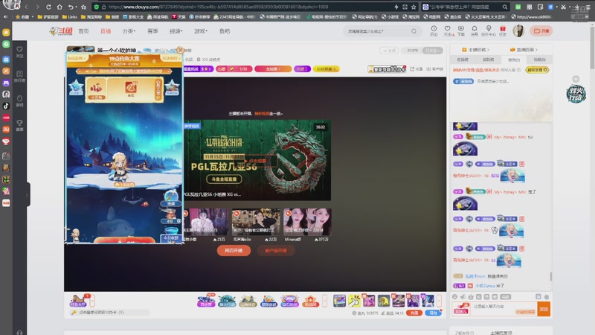Open the Minana recommended stream thumbnail
The width and height of the screenshot is (595, 335).
pyautogui.click(x=307, y=222)
